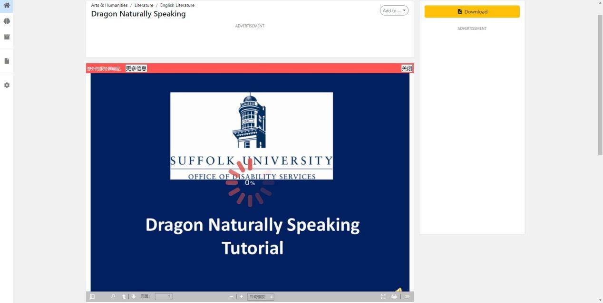The image size is (603, 303).
Task: Open the archive box icon in sidebar
Action: coord(7,37)
